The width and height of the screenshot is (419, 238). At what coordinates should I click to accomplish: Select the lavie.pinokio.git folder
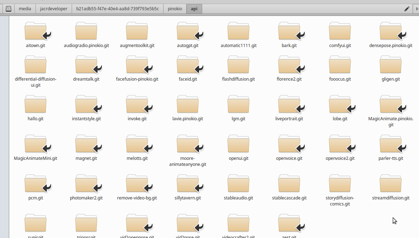(x=188, y=105)
